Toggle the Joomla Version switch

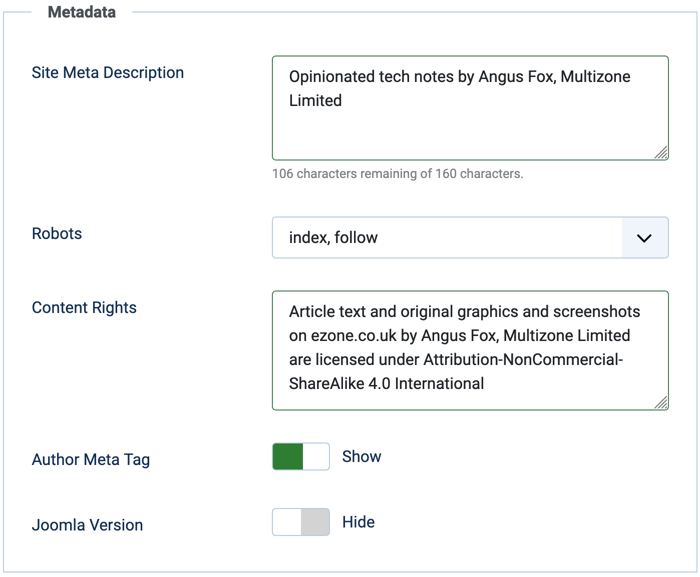(301, 522)
